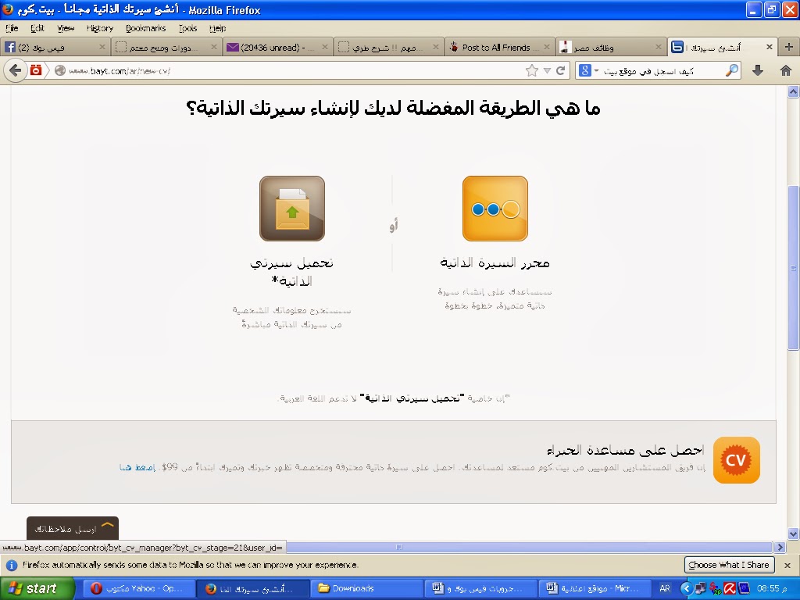
Task: Open the View menu
Action: [66, 29]
